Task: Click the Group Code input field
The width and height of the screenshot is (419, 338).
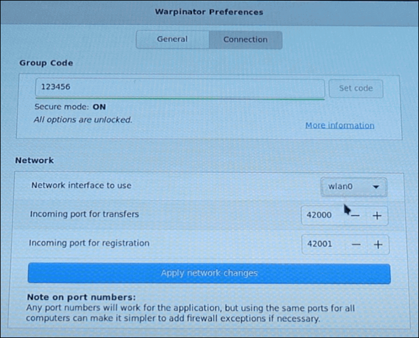Action: (x=180, y=87)
